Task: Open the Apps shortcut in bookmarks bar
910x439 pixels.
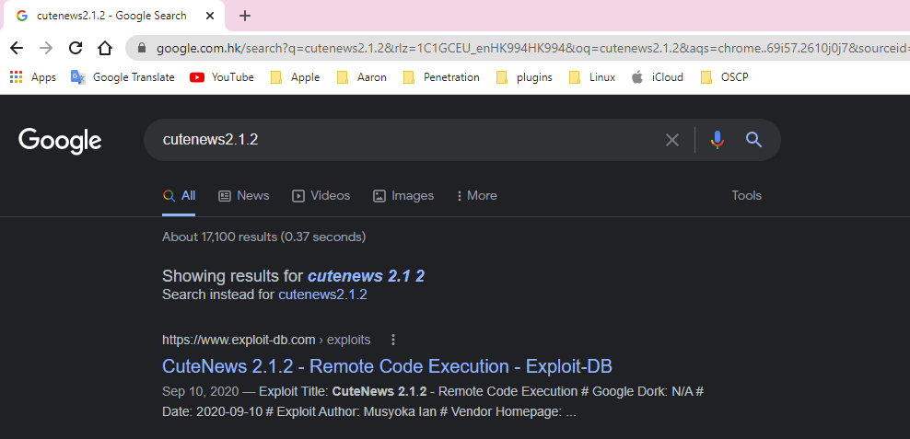Action: pos(33,77)
